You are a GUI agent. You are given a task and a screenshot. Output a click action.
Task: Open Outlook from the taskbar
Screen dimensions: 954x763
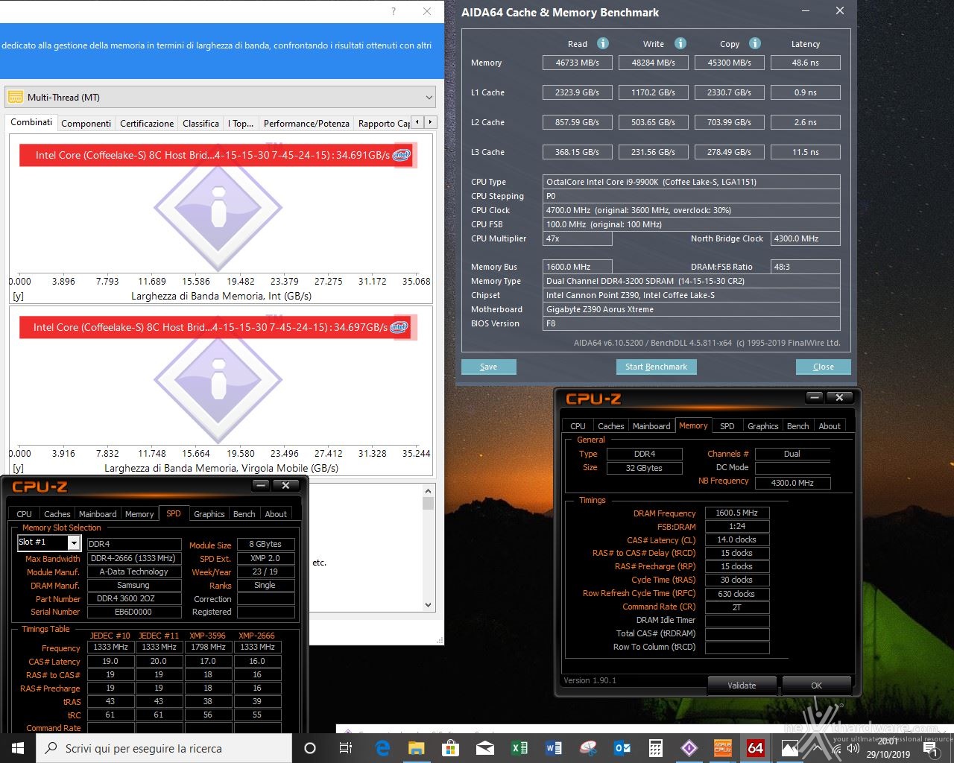coord(622,748)
